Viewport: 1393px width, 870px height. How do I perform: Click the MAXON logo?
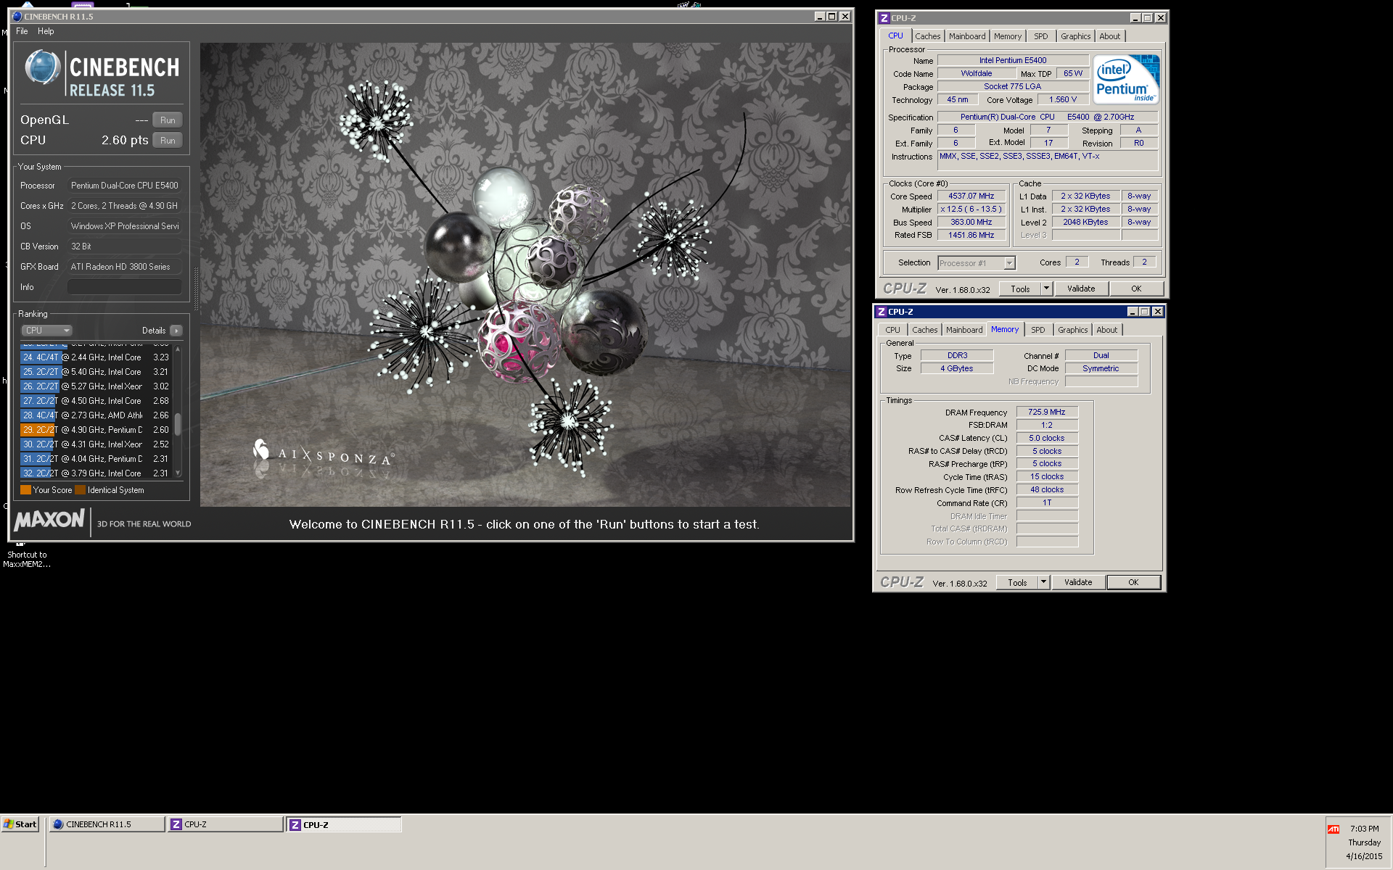coord(49,520)
